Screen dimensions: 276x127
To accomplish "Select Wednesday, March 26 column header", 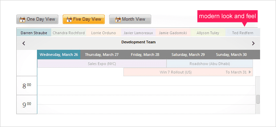I will (x=59, y=55).
